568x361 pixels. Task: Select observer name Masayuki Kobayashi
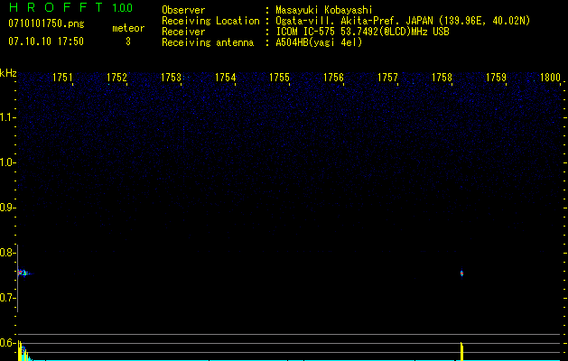point(324,10)
